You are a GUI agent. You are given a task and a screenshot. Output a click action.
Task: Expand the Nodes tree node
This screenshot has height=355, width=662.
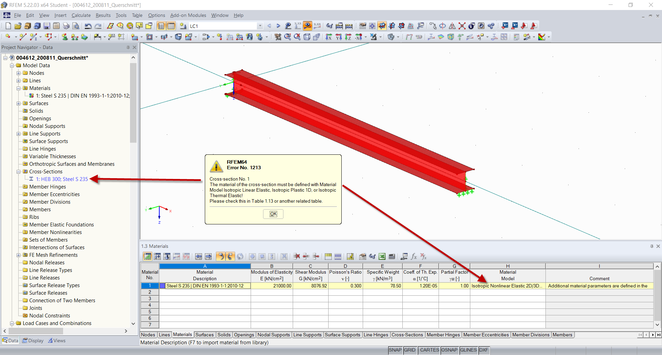point(19,73)
